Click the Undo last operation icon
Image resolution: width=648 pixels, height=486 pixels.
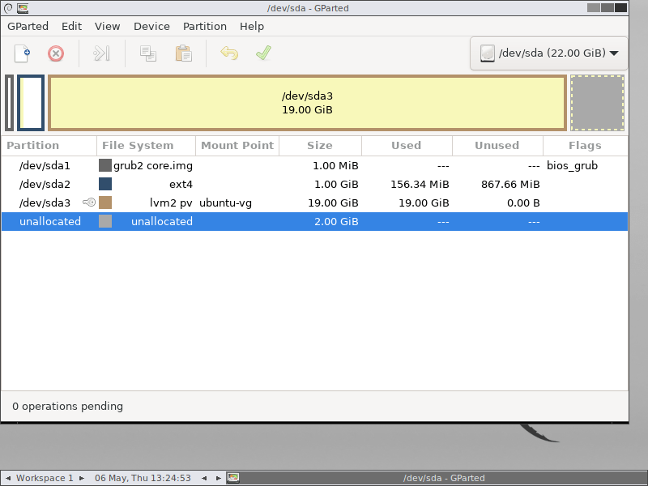point(229,53)
